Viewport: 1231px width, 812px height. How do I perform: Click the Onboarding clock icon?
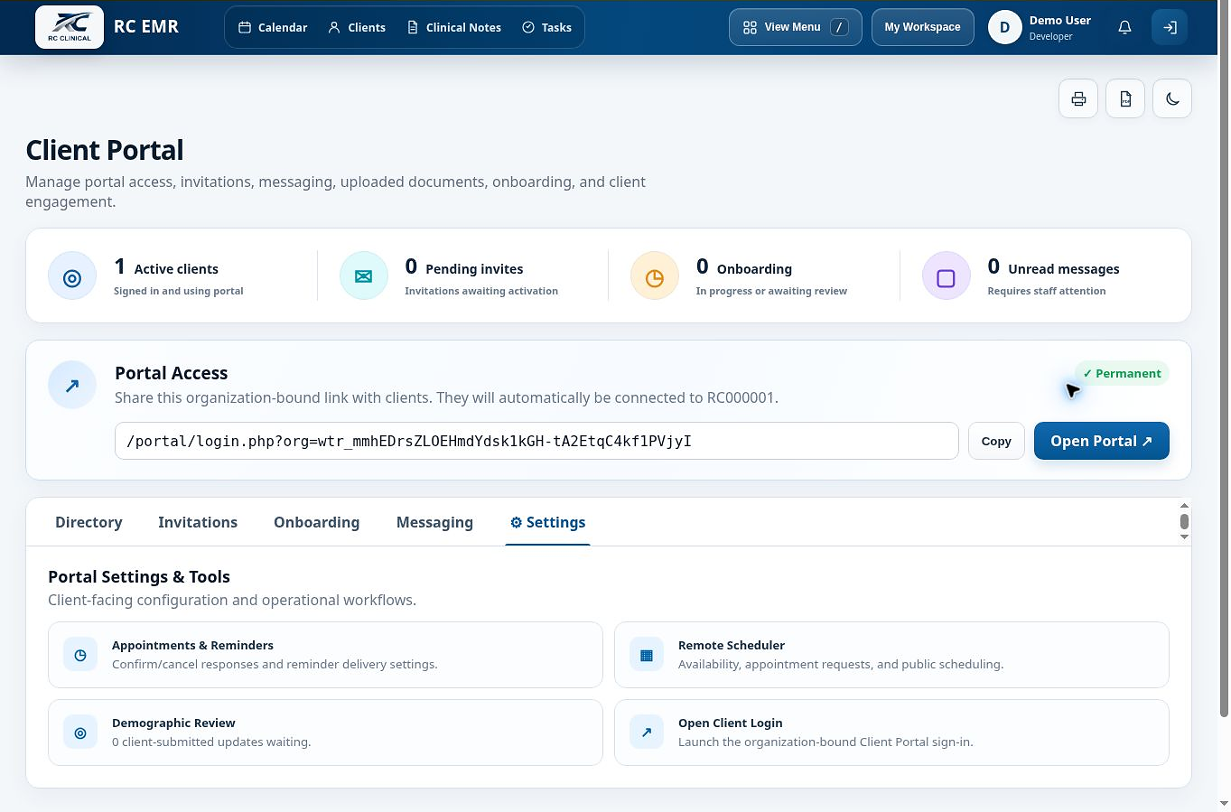pyautogui.click(x=655, y=276)
